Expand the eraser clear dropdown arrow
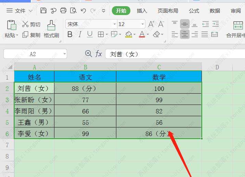 pyautogui.click(x=162, y=34)
